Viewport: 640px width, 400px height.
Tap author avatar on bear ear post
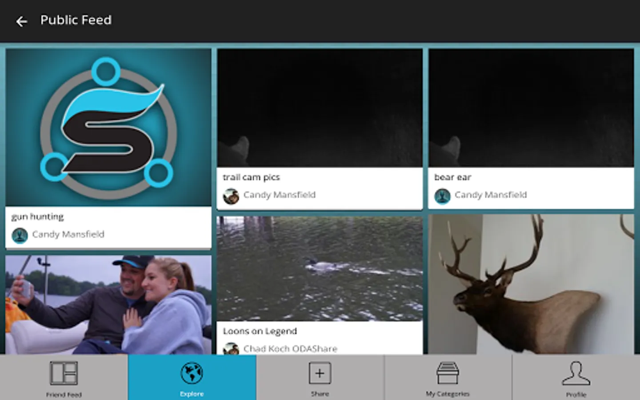pos(442,196)
